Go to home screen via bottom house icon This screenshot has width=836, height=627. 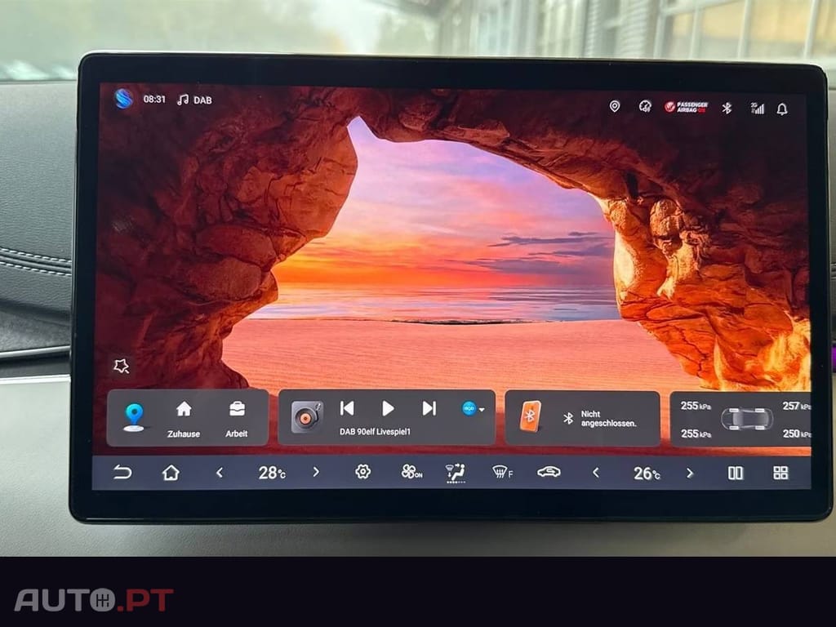(171, 473)
